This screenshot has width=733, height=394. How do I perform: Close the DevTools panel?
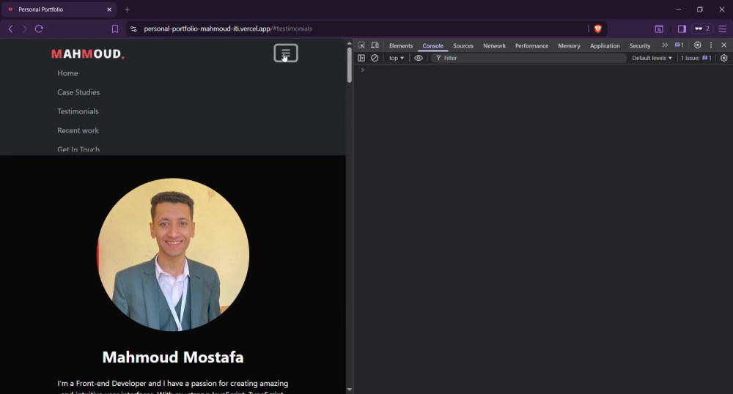pos(724,45)
